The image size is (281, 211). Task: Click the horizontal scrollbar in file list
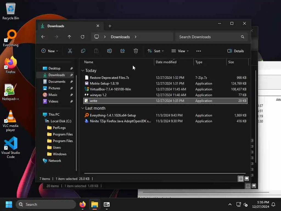165,173
